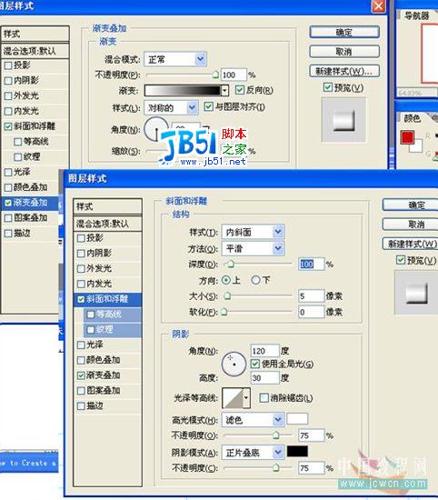Open the 方法 平滑 dropdown

tap(253, 248)
